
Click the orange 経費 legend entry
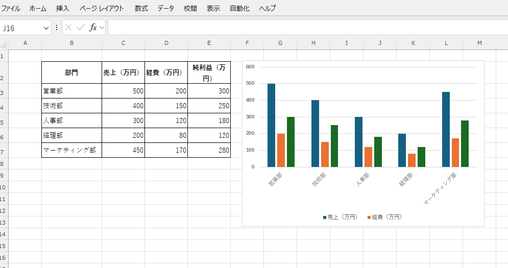pos(384,217)
